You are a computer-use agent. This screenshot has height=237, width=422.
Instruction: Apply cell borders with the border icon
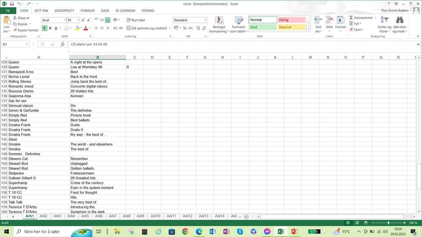tap(66, 28)
